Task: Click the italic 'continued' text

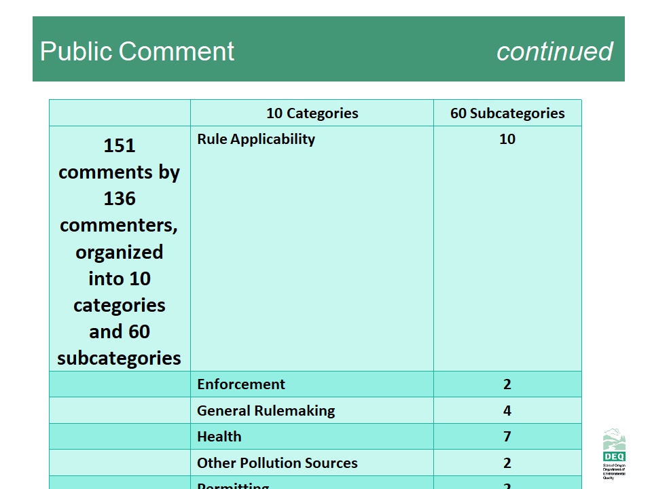Action: pyautogui.click(x=554, y=52)
